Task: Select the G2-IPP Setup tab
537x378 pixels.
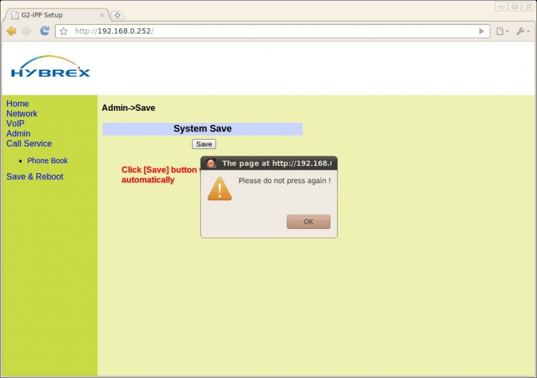Action: pos(56,15)
